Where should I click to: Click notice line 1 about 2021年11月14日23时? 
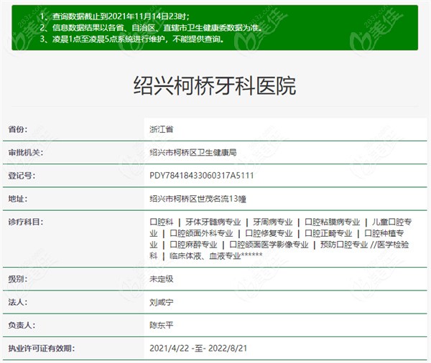coord(115,16)
